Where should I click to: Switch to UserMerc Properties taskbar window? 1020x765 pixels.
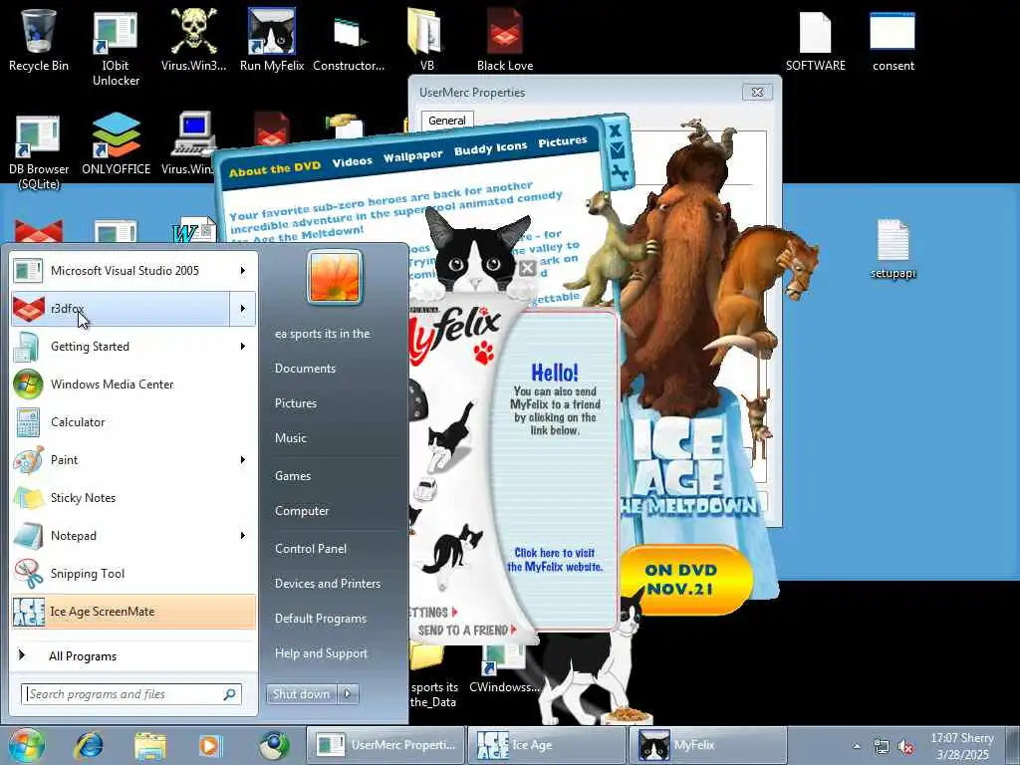pyautogui.click(x=386, y=745)
